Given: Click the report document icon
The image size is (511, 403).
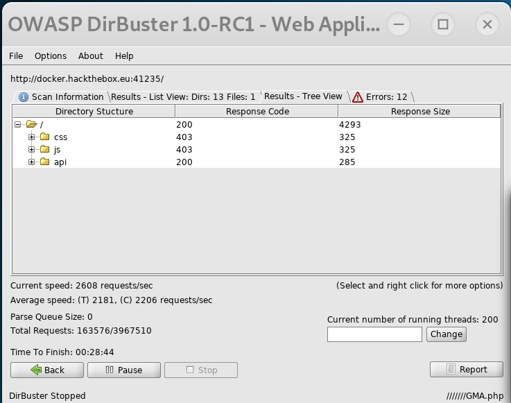Looking at the screenshot, I should (451, 369).
